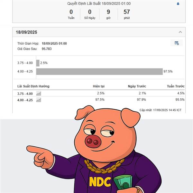Click the Tuần Trước column header
The image size is (193, 193).
pyautogui.click(x=176, y=86)
